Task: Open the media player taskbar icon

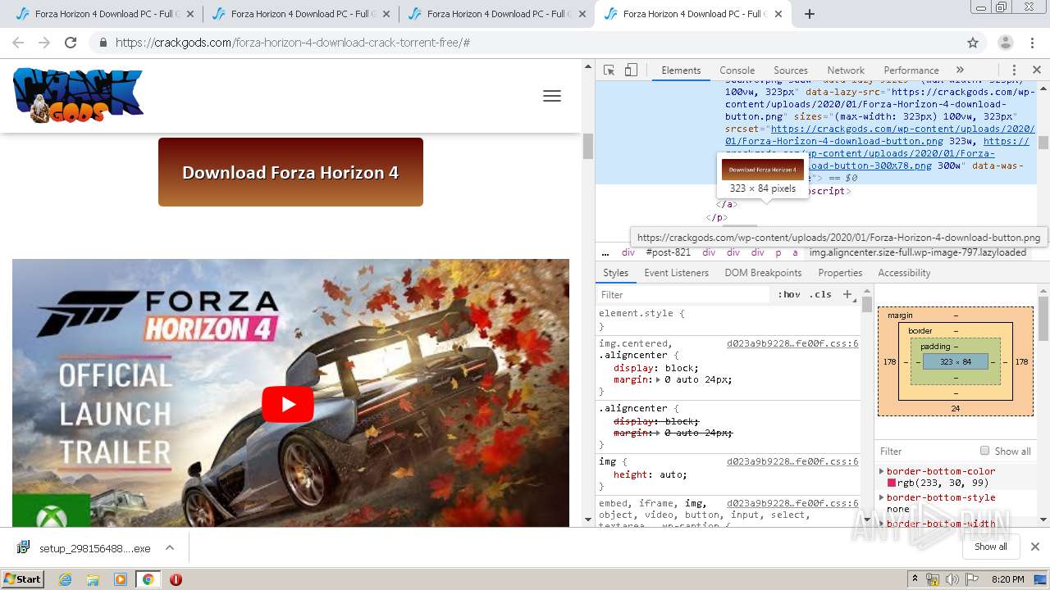Action: coord(121,579)
